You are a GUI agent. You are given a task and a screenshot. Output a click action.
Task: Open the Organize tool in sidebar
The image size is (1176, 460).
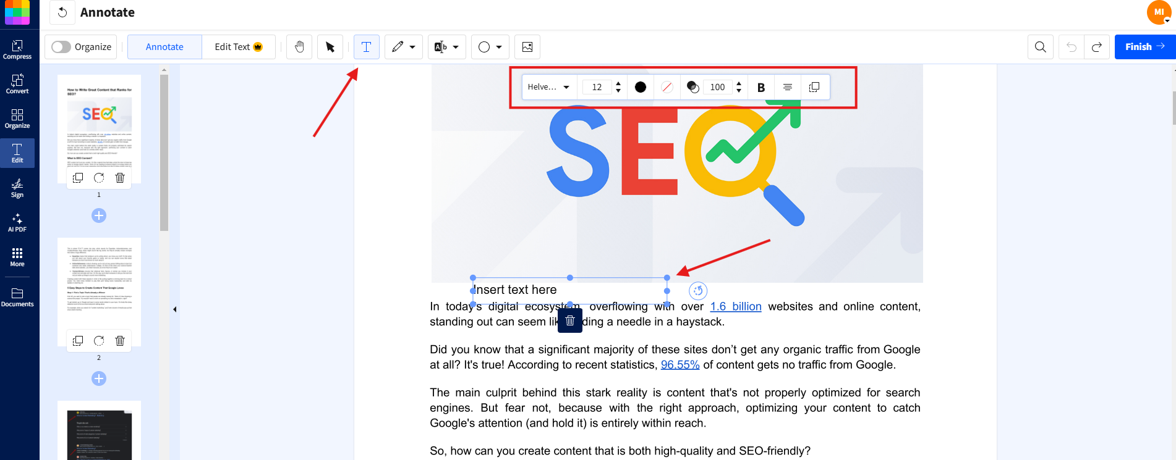click(x=17, y=119)
